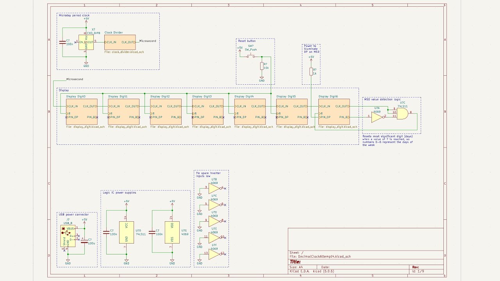Click 'File: clock_divider.kicad_sch' label

(124, 52)
